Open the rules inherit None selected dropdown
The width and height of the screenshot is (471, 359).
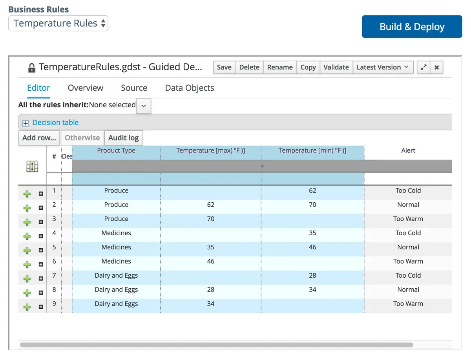[144, 106]
